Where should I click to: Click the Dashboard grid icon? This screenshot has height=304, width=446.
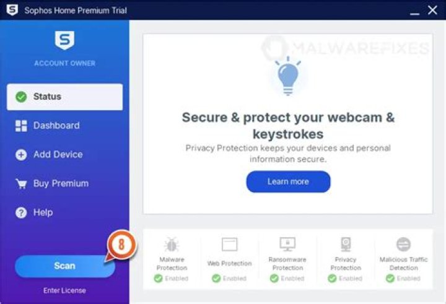click(x=21, y=126)
